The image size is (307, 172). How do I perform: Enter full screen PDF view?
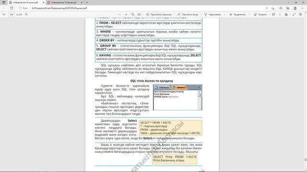294,14
